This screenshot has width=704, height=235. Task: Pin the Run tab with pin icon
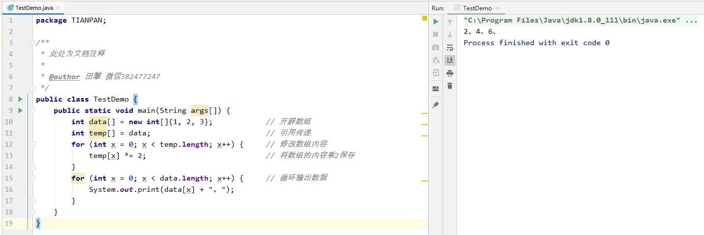coord(436,105)
